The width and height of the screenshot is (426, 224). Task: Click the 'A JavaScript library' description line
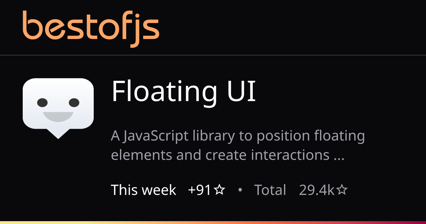pos(238,136)
